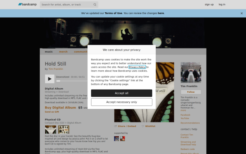246x154 pixels.
Task: Click Contact Tim Franklin
Action: click(187, 136)
